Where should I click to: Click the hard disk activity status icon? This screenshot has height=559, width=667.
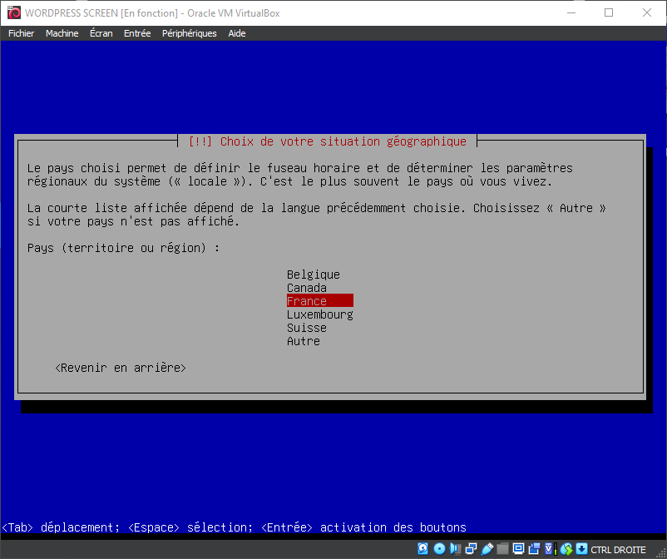423,549
